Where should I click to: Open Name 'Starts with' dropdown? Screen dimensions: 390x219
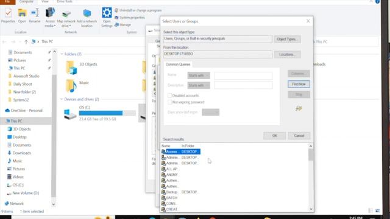[199, 75]
